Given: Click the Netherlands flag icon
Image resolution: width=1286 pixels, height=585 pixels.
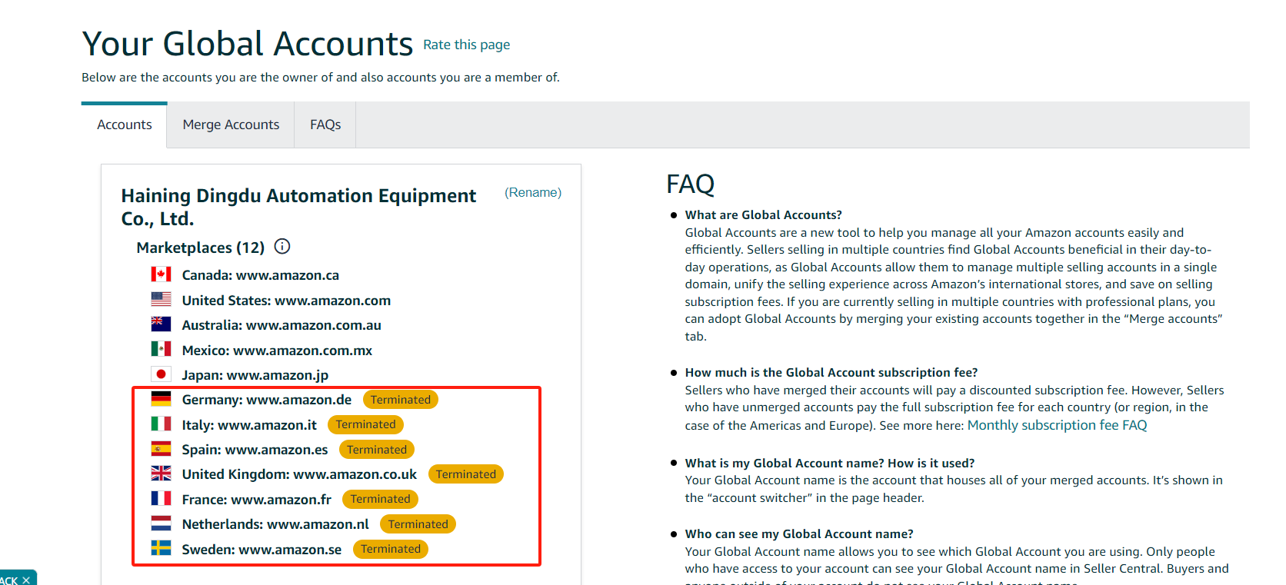Looking at the screenshot, I should pyautogui.click(x=161, y=524).
